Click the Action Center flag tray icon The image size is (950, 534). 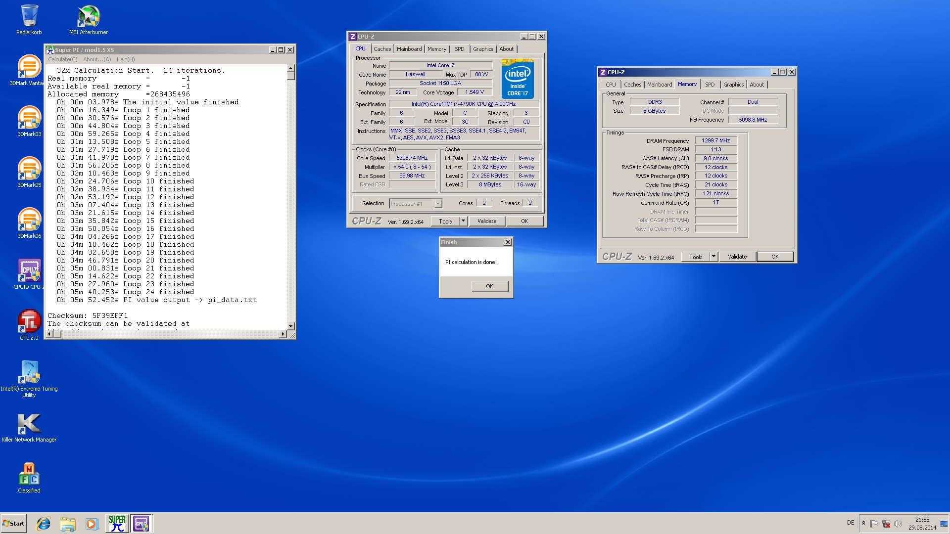pyautogui.click(x=874, y=524)
